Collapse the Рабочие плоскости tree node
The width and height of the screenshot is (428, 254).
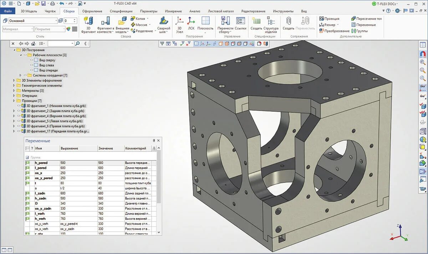click(21, 55)
